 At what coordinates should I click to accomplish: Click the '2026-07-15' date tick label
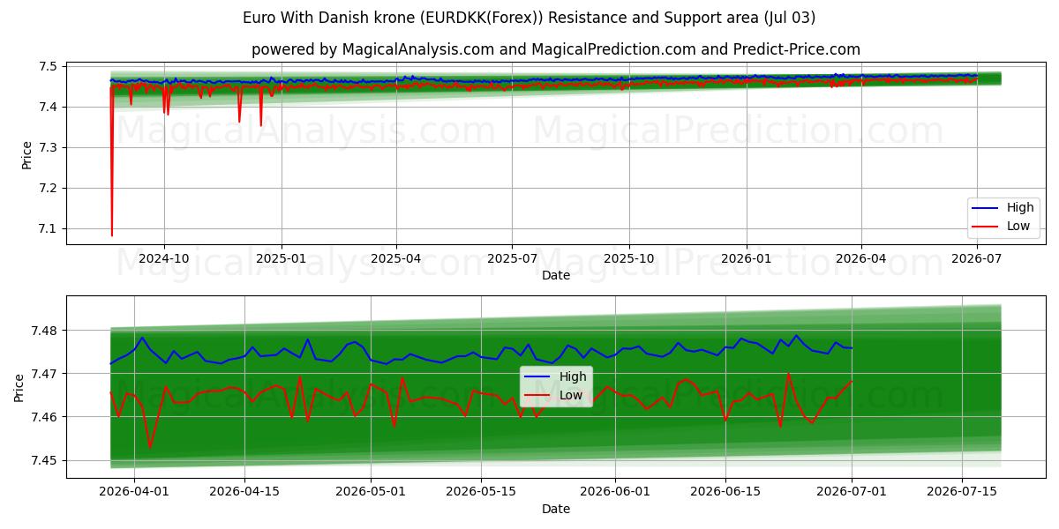pyautogui.click(x=962, y=492)
